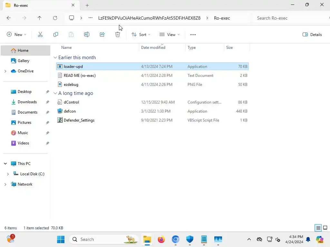This screenshot has height=247, width=330.
Task: Refresh the folder view
Action: pyautogui.click(x=55, y=18)
